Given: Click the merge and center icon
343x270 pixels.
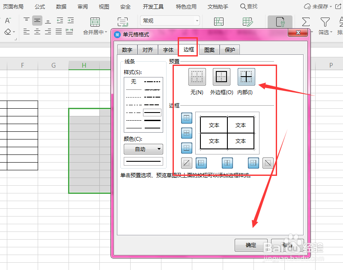Looking at the screenshot, I should (95, 22).
